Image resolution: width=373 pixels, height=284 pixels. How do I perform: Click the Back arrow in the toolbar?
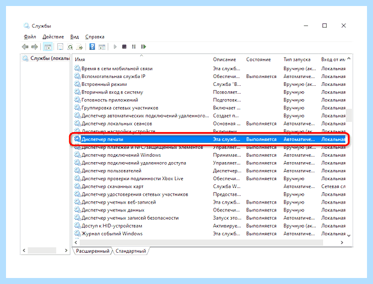[x=25, y=47]
